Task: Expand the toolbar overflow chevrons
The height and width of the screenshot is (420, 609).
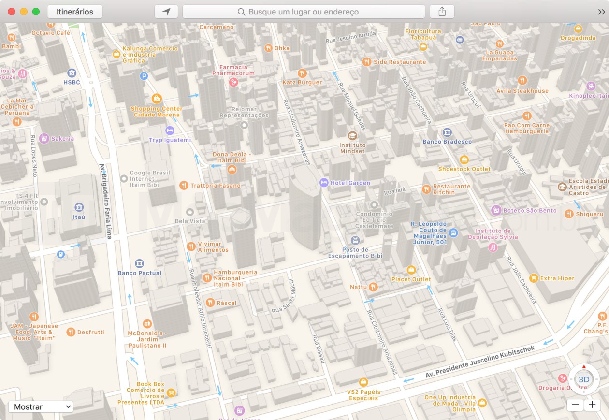Action: pyautogui.click(x=601, y=12)
